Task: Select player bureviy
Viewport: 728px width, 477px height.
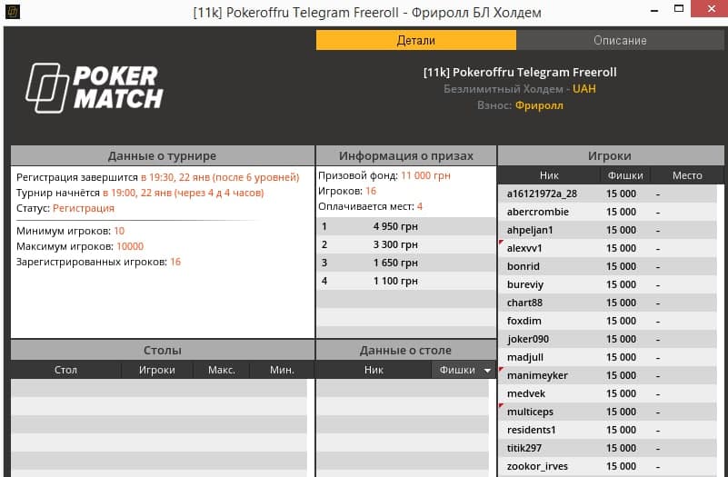Action: coord(607,284)
